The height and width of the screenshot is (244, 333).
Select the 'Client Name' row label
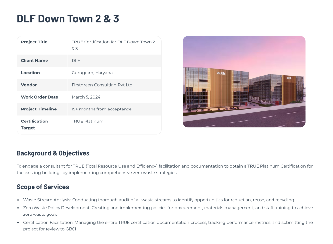coord(34,61)
